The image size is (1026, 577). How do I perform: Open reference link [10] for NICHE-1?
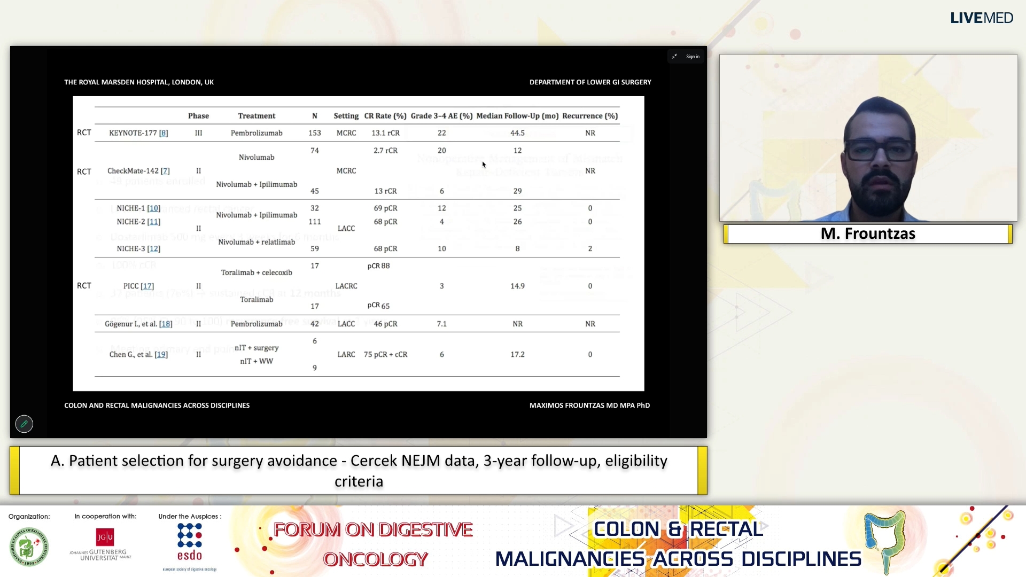tap(154, 208)
